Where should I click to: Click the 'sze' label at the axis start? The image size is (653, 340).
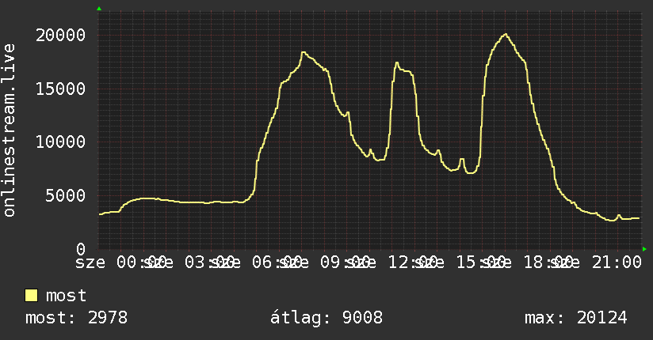click(90, 263)
